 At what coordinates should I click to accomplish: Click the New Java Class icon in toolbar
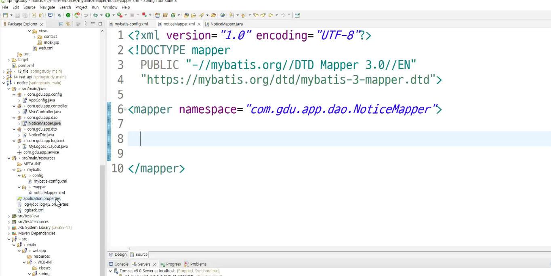click(173, 15)
